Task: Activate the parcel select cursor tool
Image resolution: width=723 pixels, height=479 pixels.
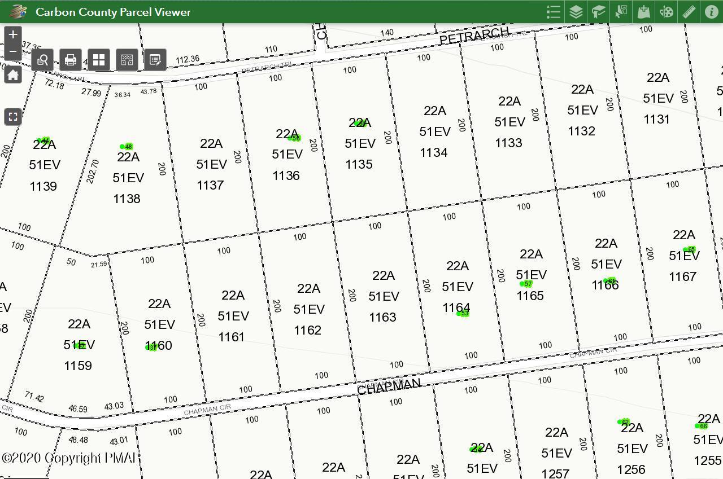Action: point(621,12)
